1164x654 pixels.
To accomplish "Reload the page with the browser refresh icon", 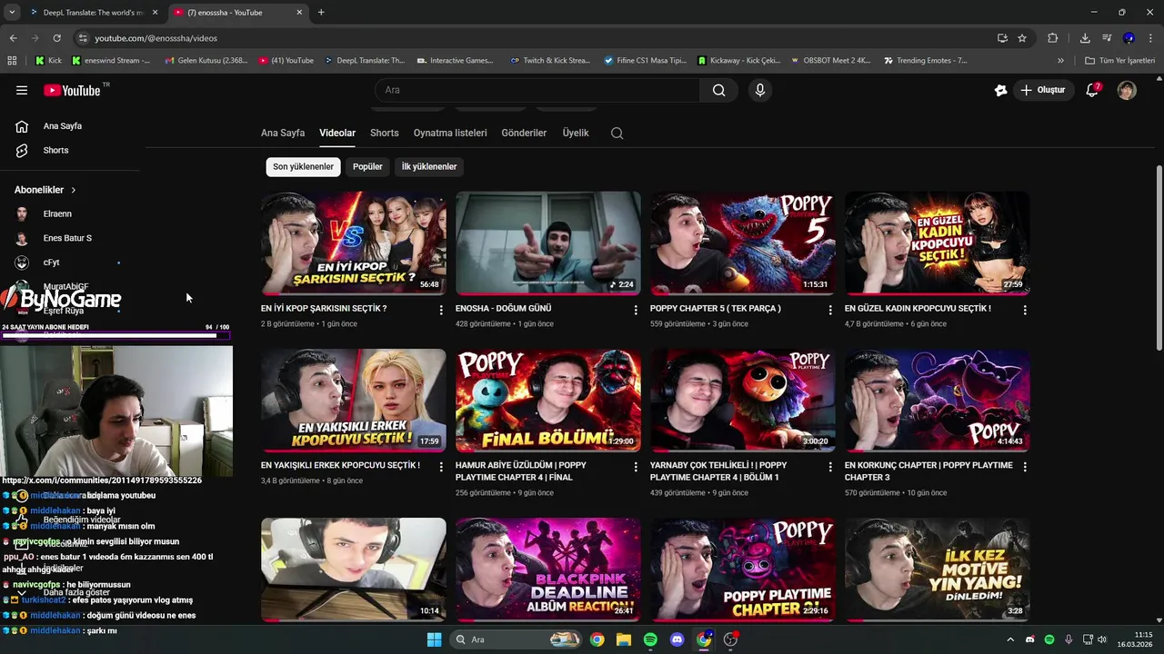I will pyautogui.click(x=56, y=38).
